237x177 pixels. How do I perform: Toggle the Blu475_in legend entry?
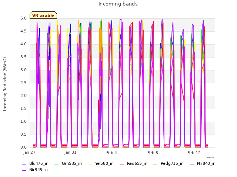pyautogui.click(x=35, y=163)
